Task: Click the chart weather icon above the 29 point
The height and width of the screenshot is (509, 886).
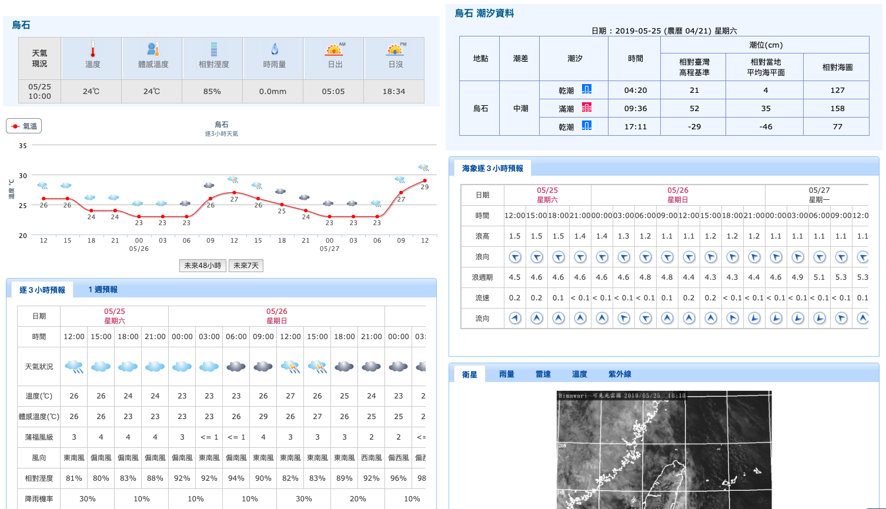Action: pyautogui.click(x=423, y=168)
